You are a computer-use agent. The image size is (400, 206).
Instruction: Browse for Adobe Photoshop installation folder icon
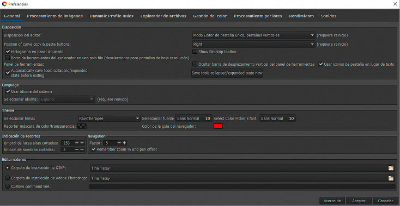click(x=391, y=178)
